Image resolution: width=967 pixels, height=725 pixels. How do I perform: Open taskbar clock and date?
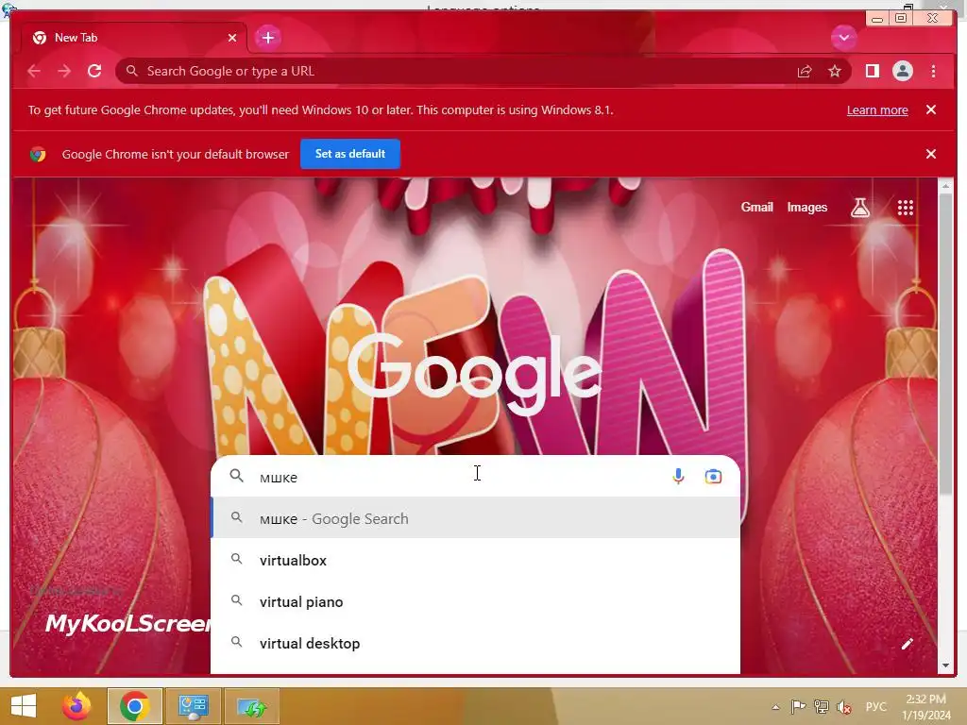(926, 706)
